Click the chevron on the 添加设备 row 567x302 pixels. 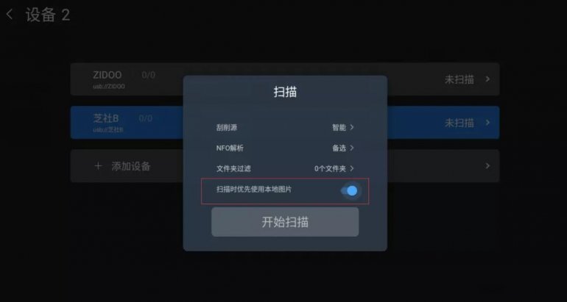click(x=487, y=165)
